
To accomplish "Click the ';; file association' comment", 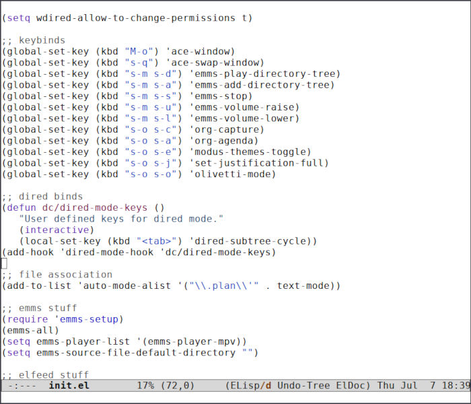I will pyautogui.click(x=57, y=275).
